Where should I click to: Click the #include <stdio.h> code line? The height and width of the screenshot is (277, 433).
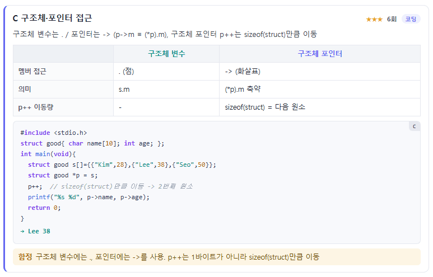tap(54, 133)
